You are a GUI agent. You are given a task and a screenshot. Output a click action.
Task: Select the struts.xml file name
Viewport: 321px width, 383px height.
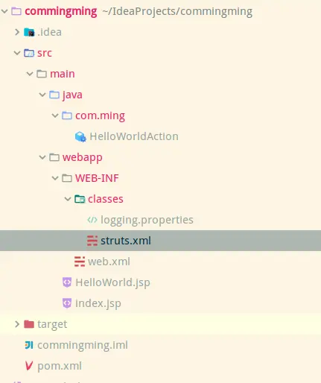[x=126, y=241]
